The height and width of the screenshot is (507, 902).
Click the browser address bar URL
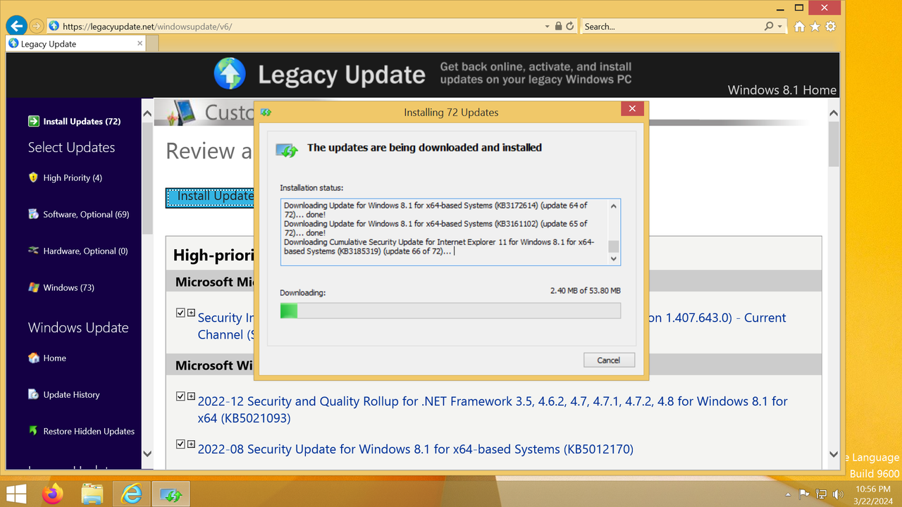(x=147, y=27)
